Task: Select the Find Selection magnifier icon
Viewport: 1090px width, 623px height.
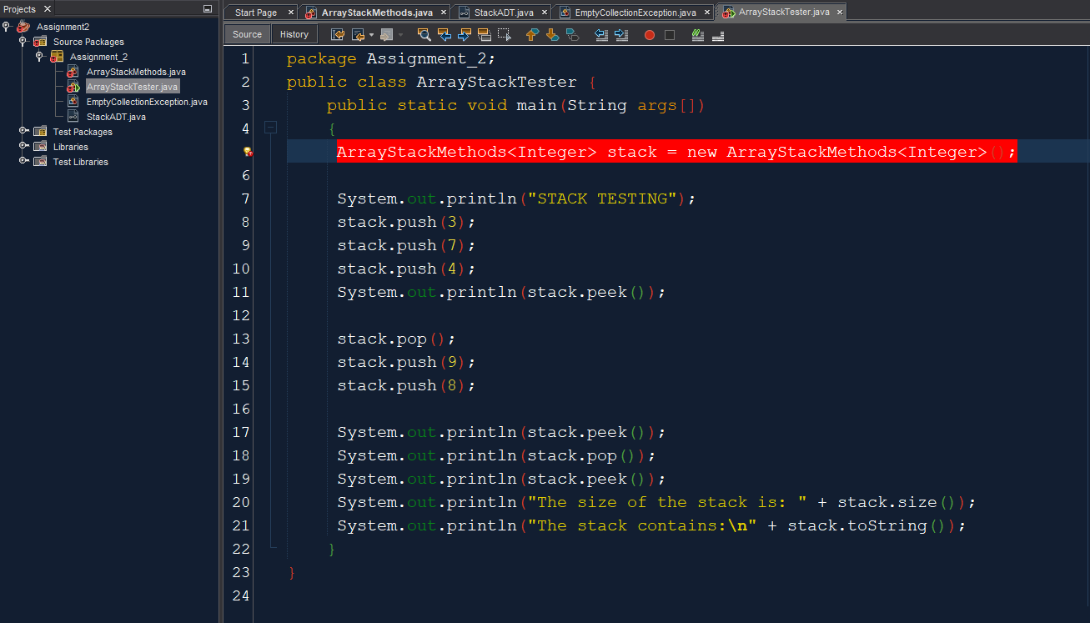Action: click(x=424, y=34)
